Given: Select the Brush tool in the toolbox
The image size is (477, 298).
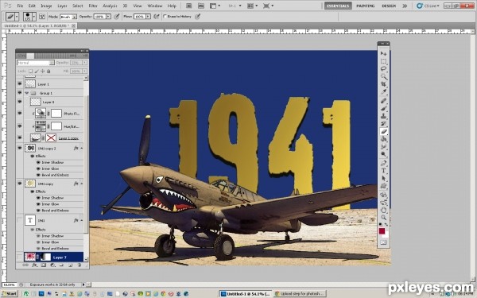Looking at the screenshot, I should tap(383, 109).
